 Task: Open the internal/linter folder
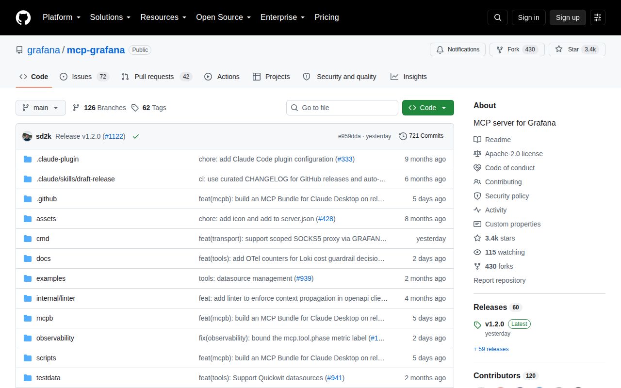pyautogui.click(x=56, y=298)
